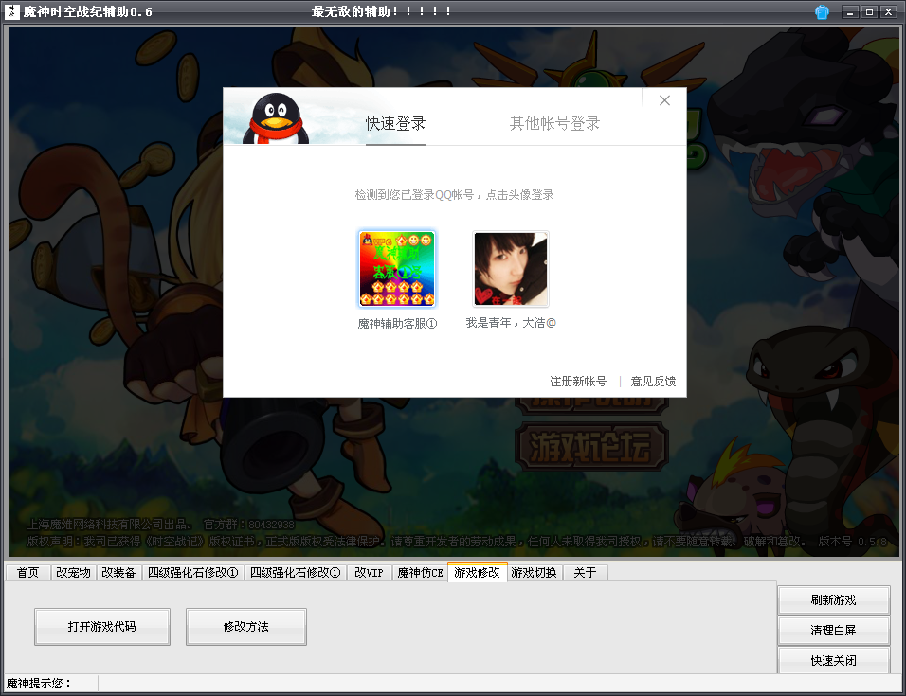Click the 我是青年，大浩@ account name
The image size is (906, 696).
click(511, 323)
